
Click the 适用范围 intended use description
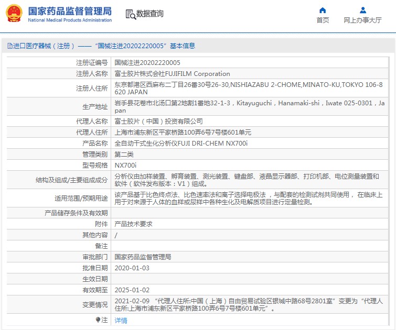tap(249, 199)
